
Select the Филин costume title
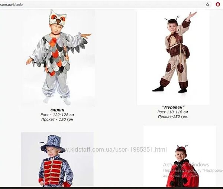(57, 110)
